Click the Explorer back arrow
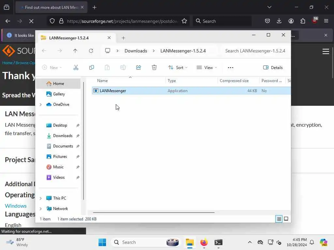Screen dimensions: 334x250 44,51
